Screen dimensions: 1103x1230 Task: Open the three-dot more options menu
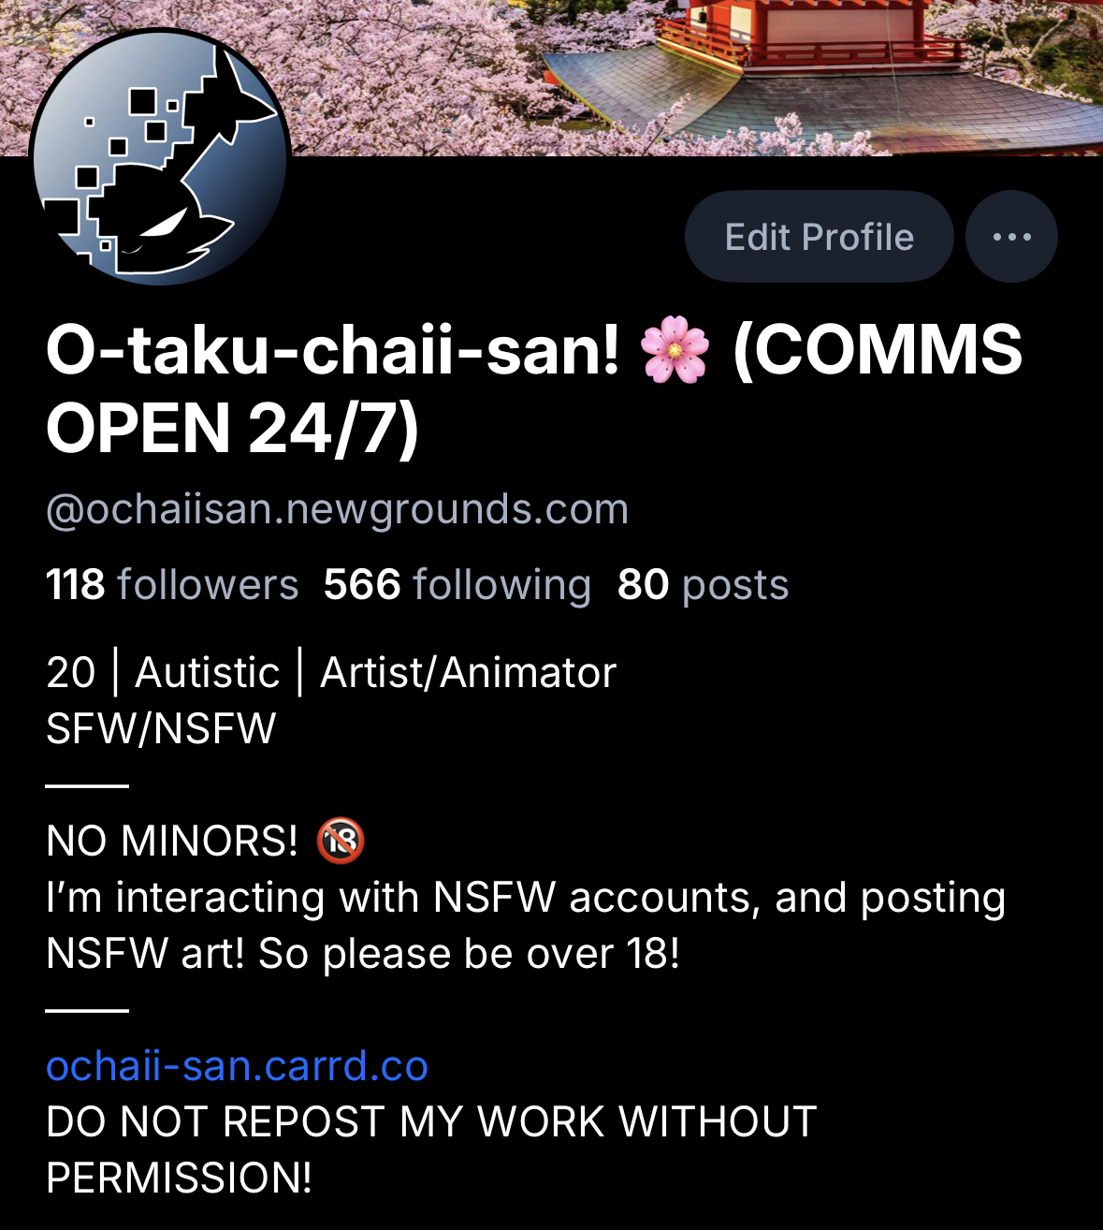click(x=1011, y=237)
